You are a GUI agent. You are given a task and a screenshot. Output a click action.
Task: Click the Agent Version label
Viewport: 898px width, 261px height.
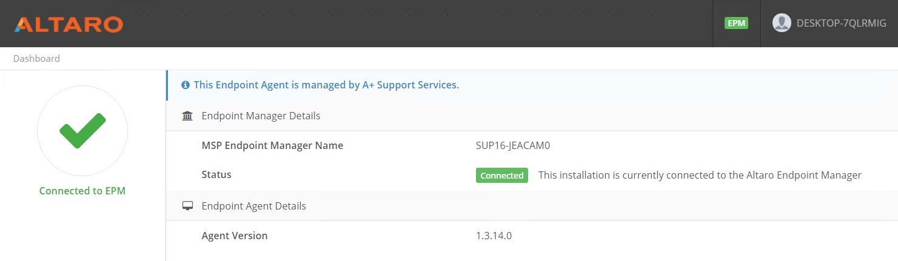pyautogui.click(x=235, y=236)
